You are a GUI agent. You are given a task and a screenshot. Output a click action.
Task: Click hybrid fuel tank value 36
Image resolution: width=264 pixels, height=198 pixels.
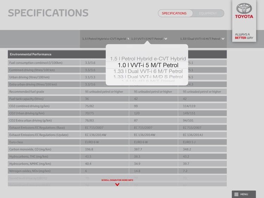(x=87, y=99)
